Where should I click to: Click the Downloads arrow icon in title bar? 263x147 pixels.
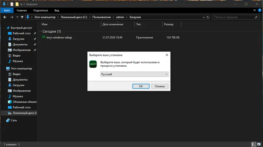4,4
